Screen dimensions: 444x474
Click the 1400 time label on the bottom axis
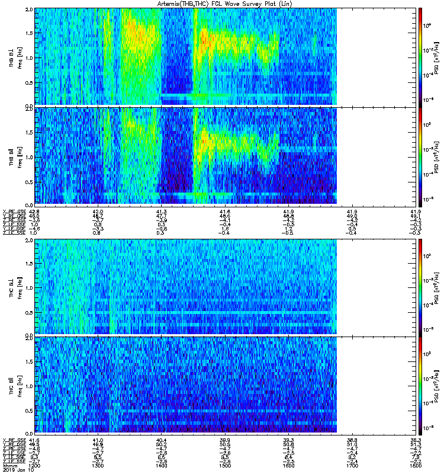pos(161,466)
